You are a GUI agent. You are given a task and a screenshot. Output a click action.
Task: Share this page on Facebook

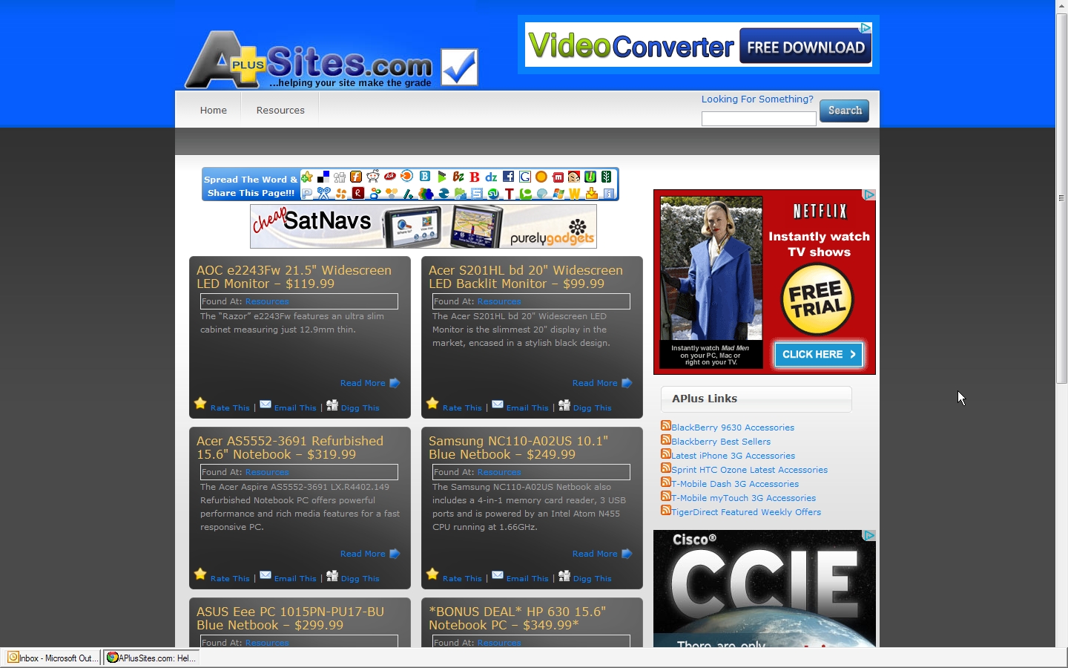(508, 177)
